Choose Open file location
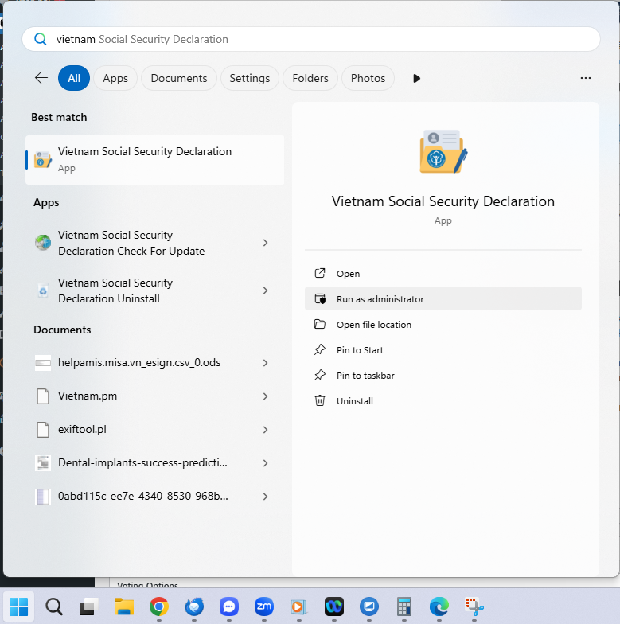This screenshot has height=624, width=620. pos(443,325)
